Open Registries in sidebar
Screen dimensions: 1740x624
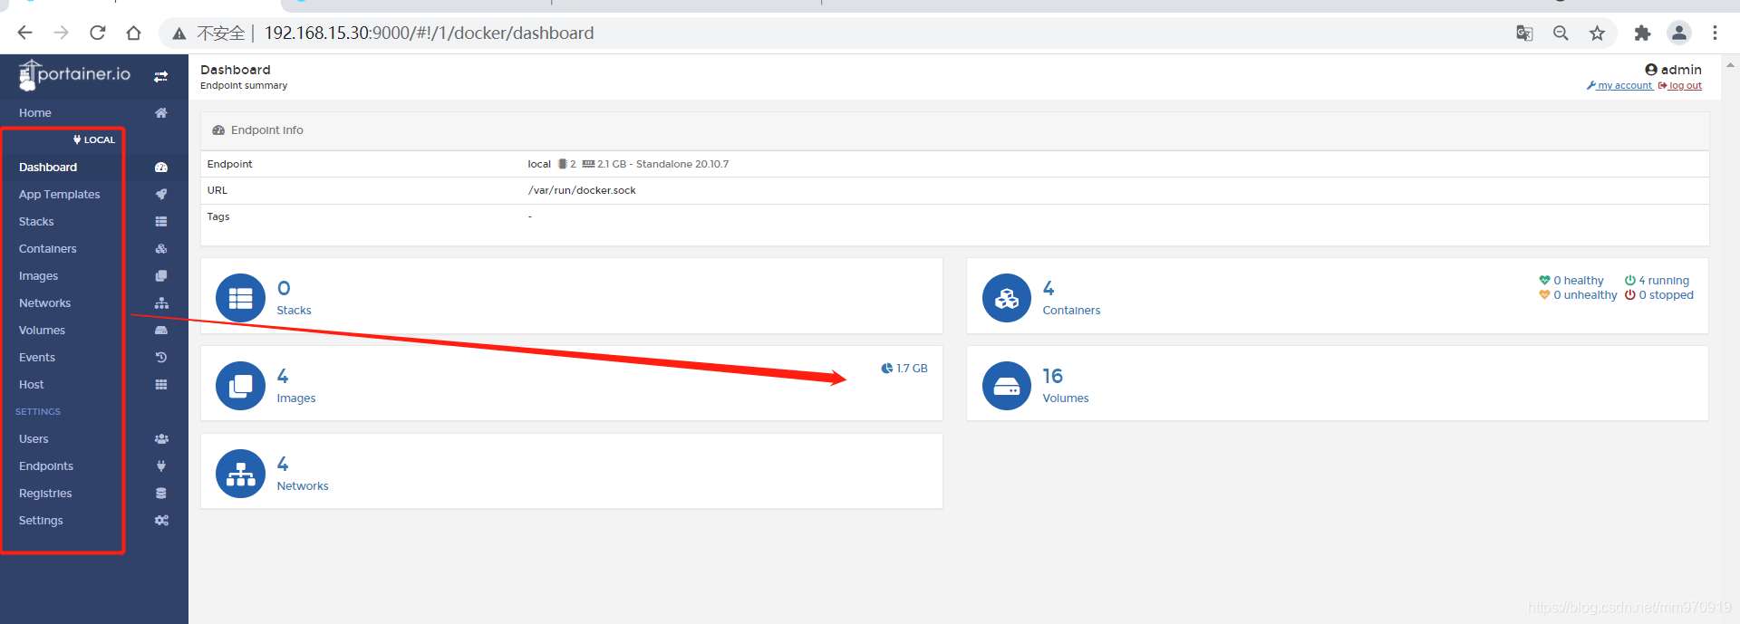click(45, 494)
